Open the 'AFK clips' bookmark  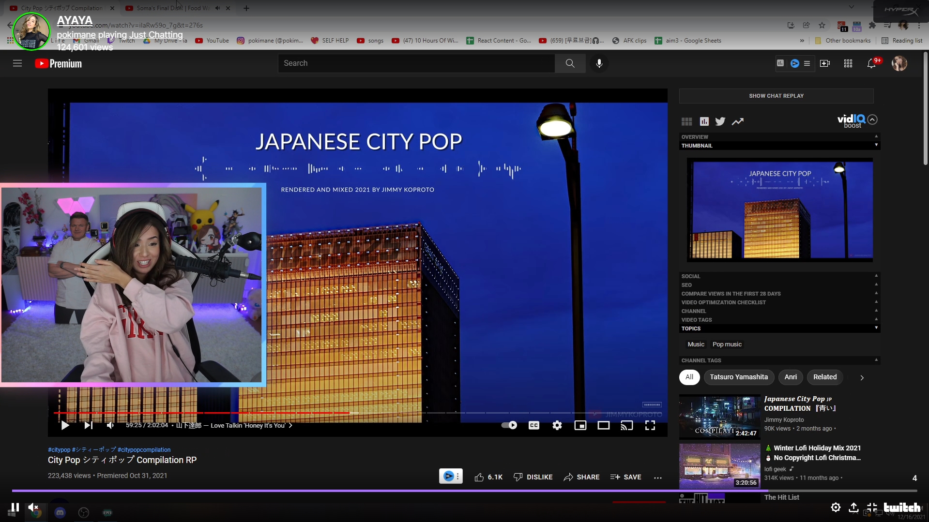point(629,41)
